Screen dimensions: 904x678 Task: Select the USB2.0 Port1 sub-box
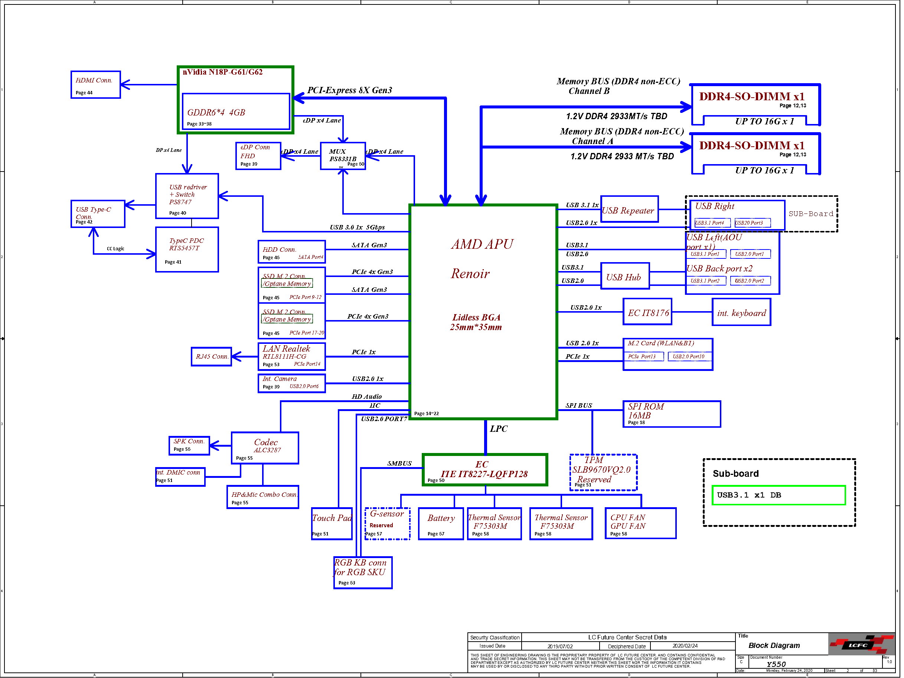[750, 254]
